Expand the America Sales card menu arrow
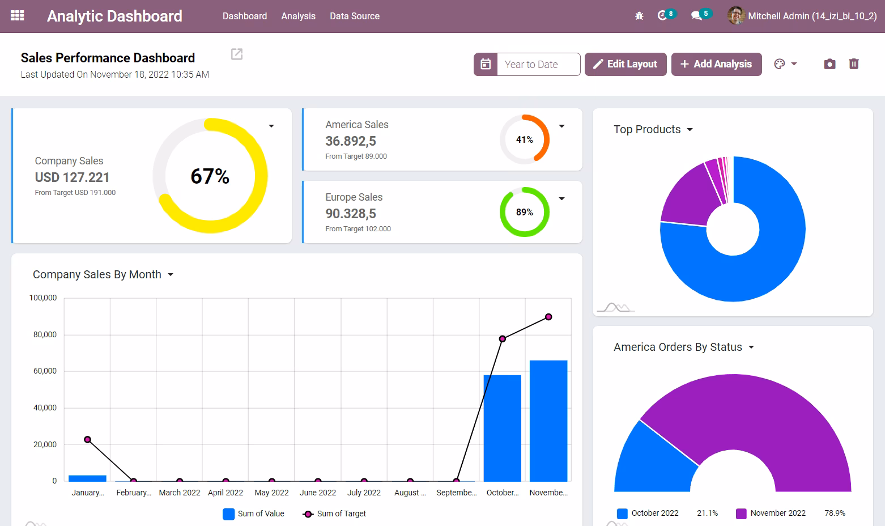This screenshot has width=885, height=526. click(562, 126)
